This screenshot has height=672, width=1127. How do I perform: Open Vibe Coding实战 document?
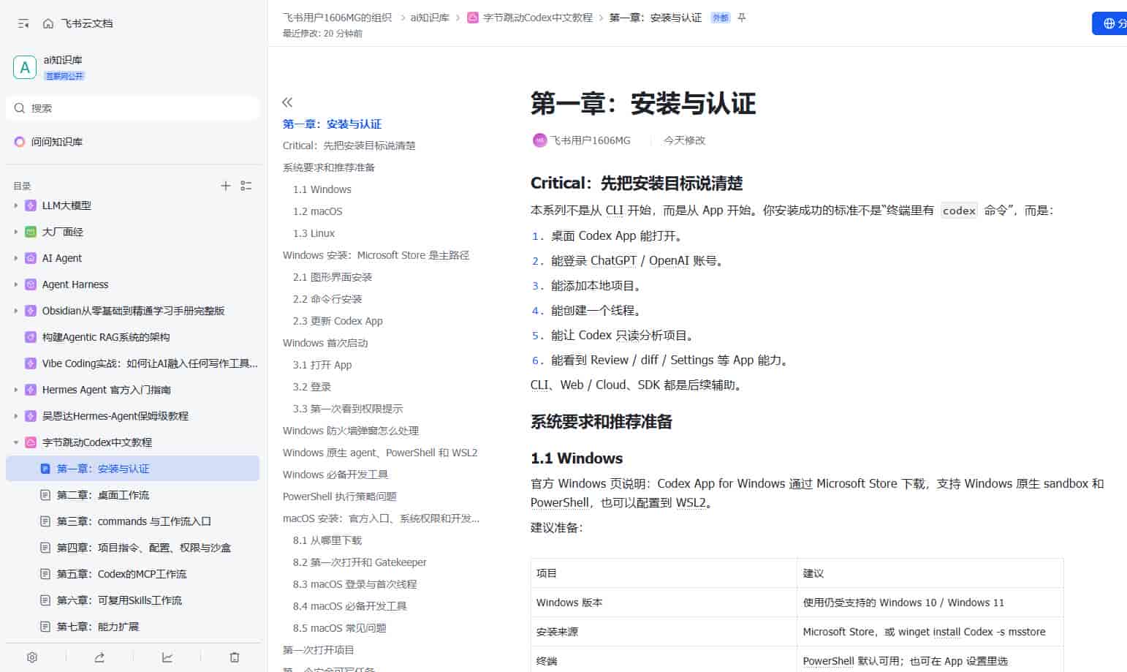[150, 363]
